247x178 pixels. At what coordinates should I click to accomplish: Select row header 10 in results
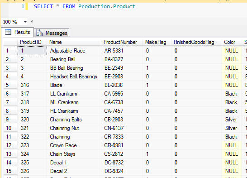click(10, 128)
